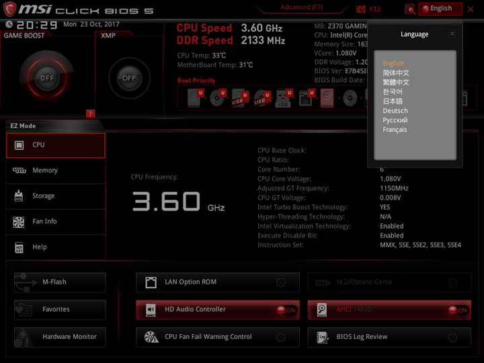Select first hard disk boot device icon
Screen dimensions: 484x363
pyautogui.click(x=196, y=98)
